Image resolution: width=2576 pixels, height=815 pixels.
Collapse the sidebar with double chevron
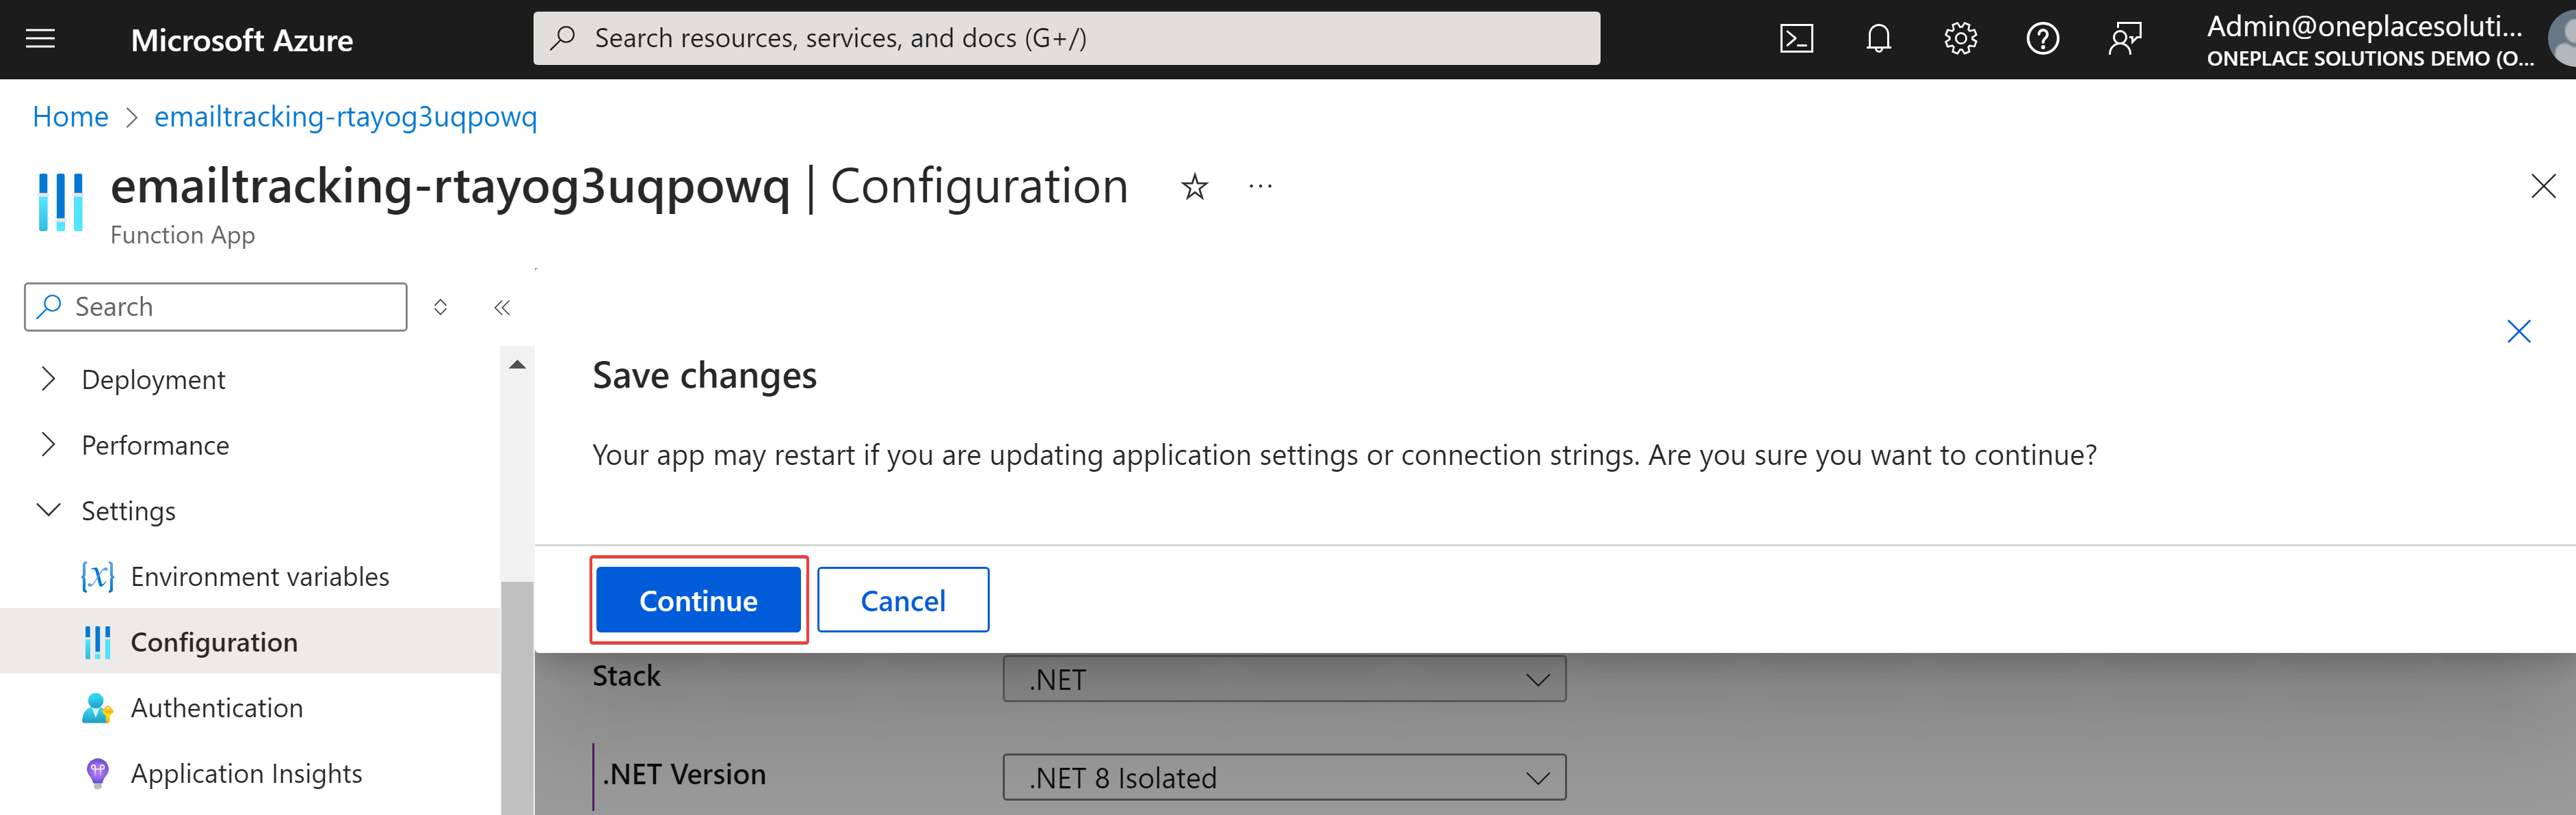coord(502,308)
